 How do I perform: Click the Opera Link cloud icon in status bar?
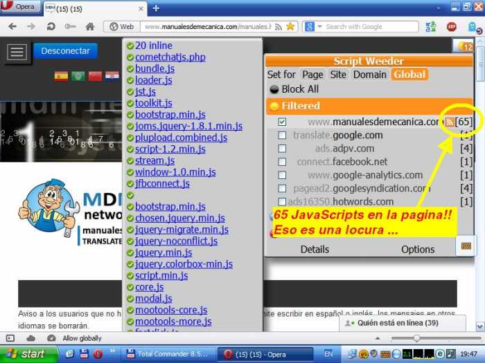point(30,338)
